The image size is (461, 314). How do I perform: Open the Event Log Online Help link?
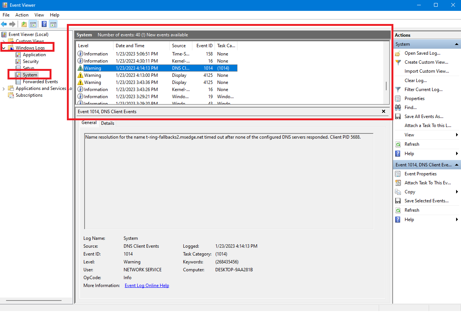[x=147, y=286]
